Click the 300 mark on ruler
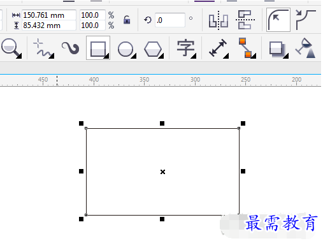The width and height of the screenshot is (323, 243). (x=195, y=80)
